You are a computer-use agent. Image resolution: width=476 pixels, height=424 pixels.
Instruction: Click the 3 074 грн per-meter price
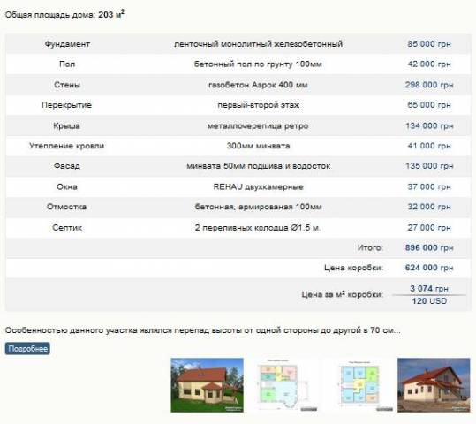(x=429, y=288)
